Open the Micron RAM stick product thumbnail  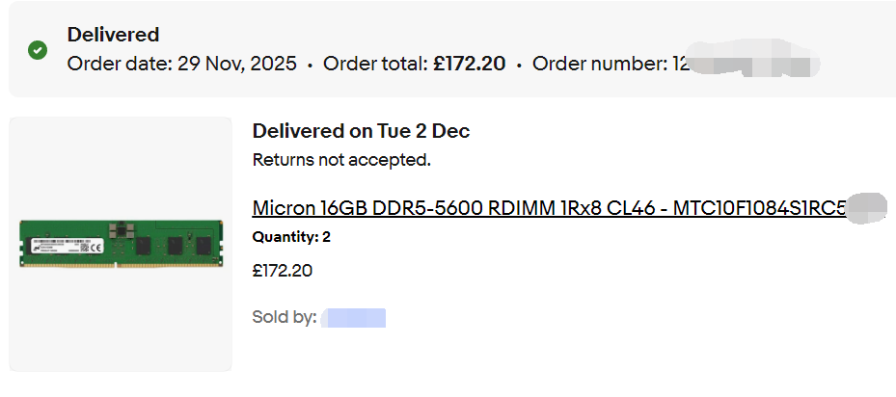(x=121, y=245)
